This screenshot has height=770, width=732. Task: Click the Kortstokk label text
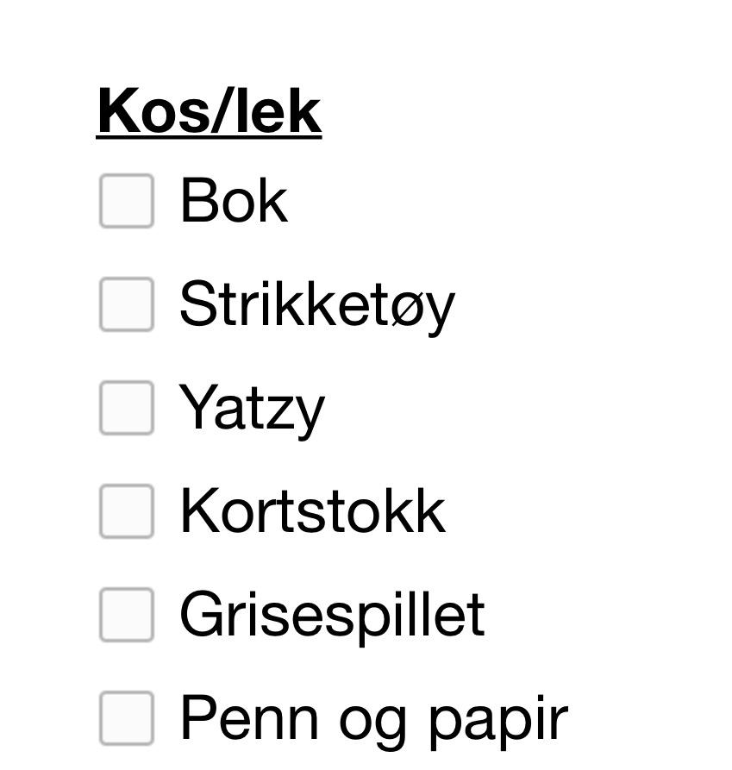tap(312, 511)
